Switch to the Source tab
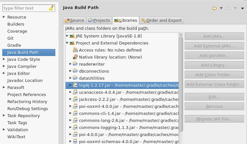The image size is (247, 144). (x=75, y=20)
